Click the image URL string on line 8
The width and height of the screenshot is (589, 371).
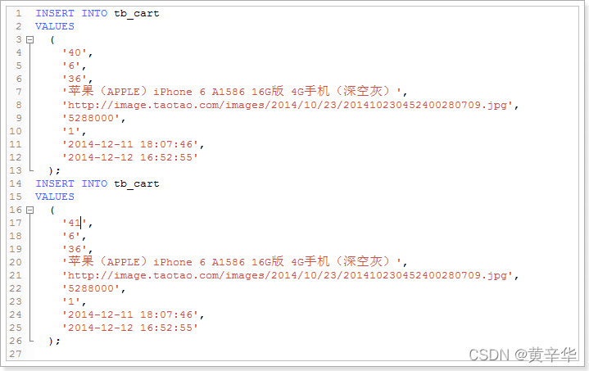pos(288,105)
